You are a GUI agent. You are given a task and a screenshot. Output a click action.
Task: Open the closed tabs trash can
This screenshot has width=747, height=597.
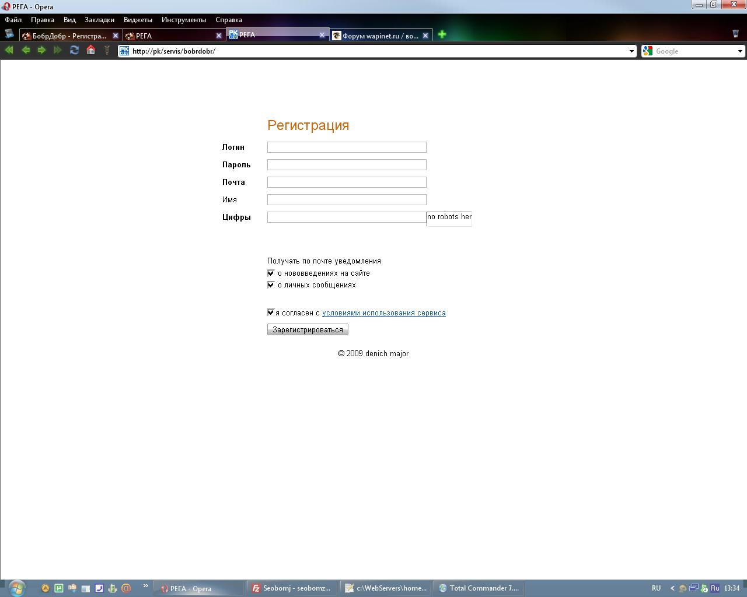735,34
